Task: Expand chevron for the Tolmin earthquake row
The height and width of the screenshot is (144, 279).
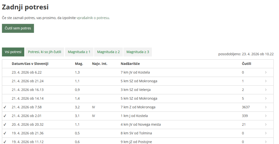Action: (x=266, y=133)
